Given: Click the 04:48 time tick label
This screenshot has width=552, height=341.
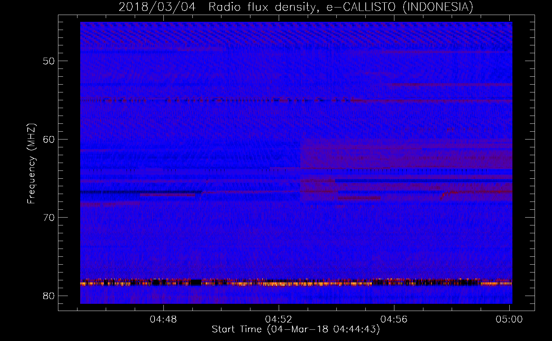Looking at the screenshot, I should pyautogui.click(x=163, y=319).
